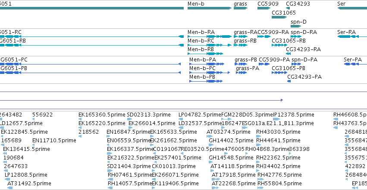Click the G6051-PB protein label
The height and width of the screenshot is (190, 367).
[14, 68]
